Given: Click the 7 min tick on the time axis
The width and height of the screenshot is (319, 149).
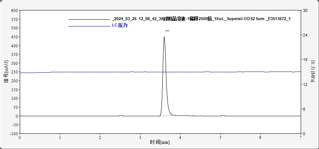Looking at the screenshot, I should pyautogui.click(x=301, y=137).
